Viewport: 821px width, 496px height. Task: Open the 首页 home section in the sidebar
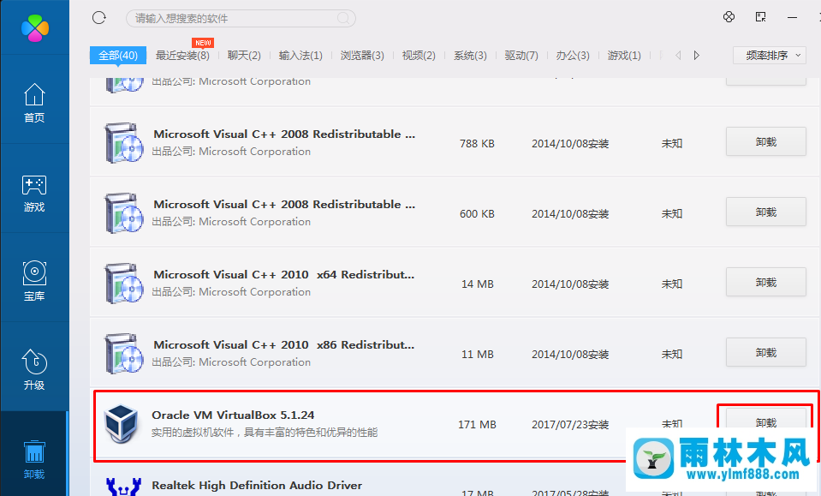pos(34,103)
